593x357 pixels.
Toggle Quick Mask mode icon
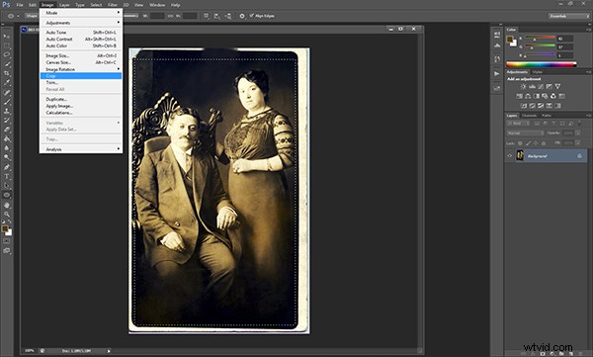tap(7, 241)
